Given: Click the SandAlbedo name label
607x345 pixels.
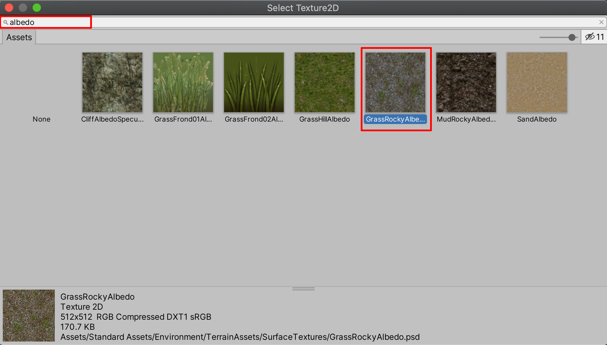Looking at the screenshot, I should (537, 119).
